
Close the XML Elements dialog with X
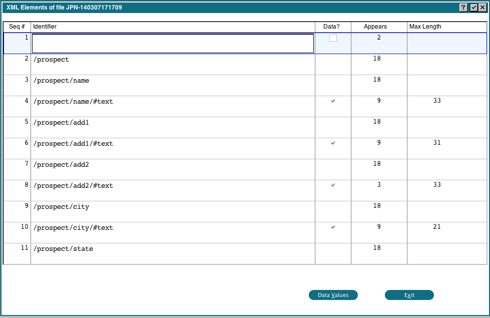coord(481,8)
